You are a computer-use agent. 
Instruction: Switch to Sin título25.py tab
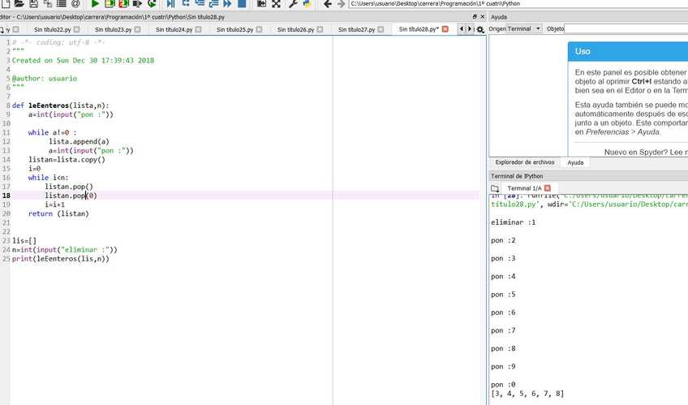(x=234, y=29)
